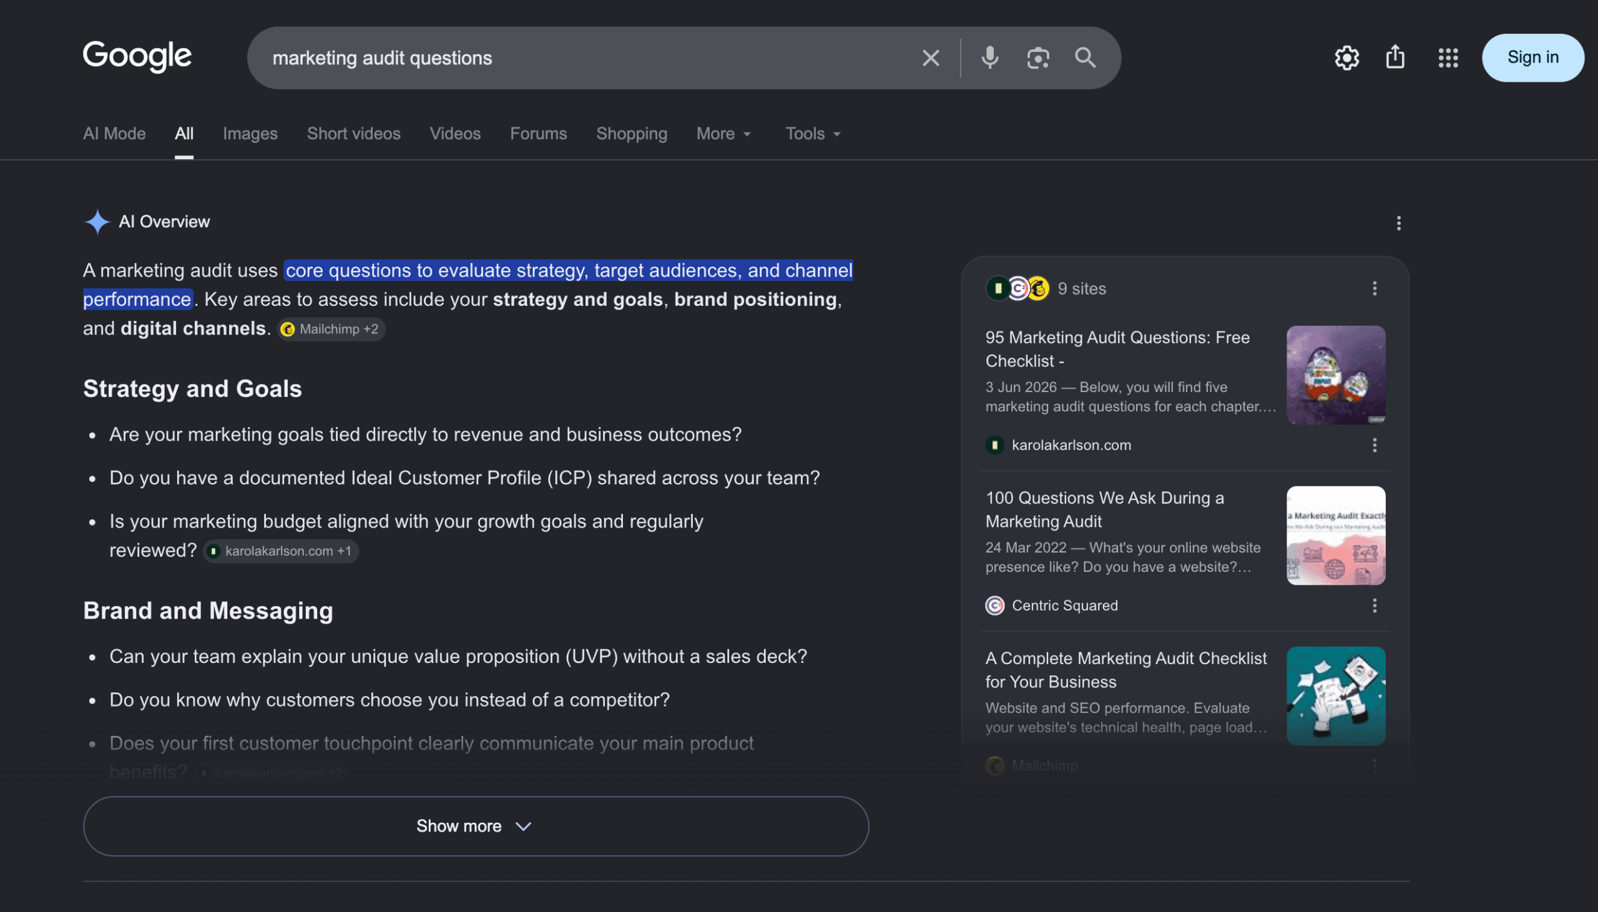Click the Brand and Messaging heading

(208, 610)
